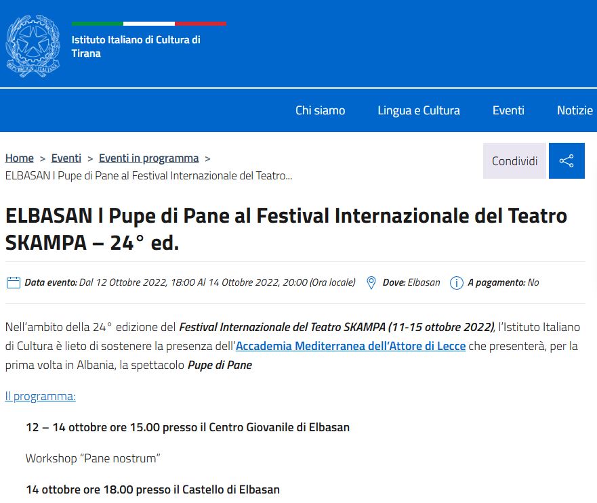Click the location pin icon near Dove
597x503 pixels.
click(371, 282)
